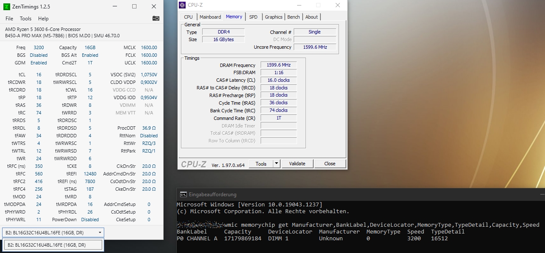This screenshot has width=545, height=253.
Task: Click the tPHYRDL 26 value
Action: click(90, 212)
